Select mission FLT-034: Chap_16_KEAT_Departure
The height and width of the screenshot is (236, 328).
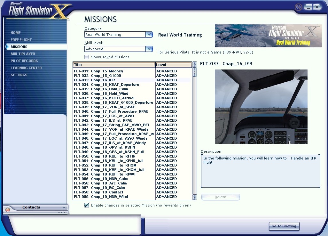pos(132,85)
